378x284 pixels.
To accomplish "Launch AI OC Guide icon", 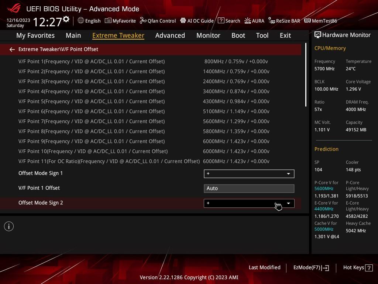I will point(183,21).
